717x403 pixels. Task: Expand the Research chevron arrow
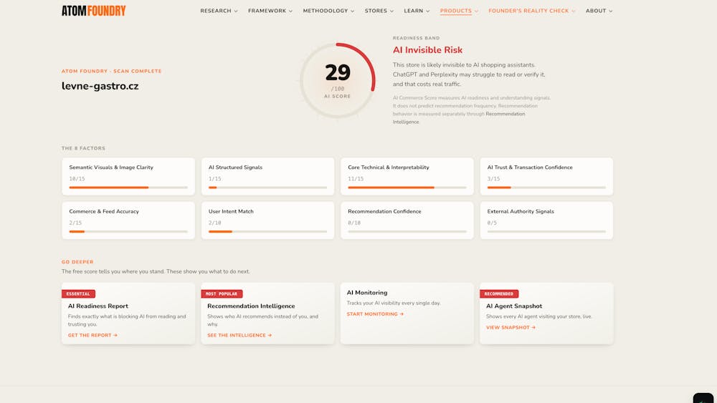click(x=236, y=11)
